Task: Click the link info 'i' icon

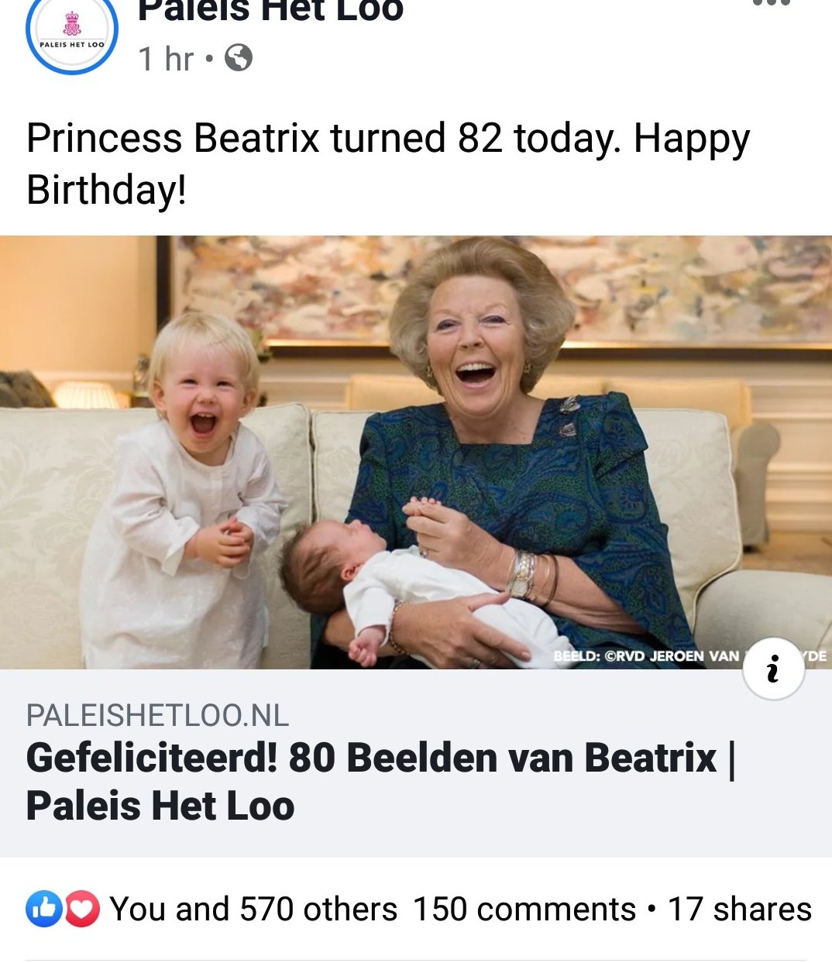Action: tap(772, 669)
